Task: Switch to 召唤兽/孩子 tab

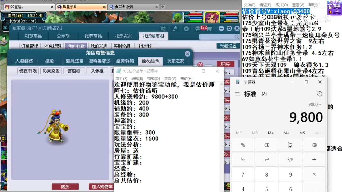Action: point(100,61)
